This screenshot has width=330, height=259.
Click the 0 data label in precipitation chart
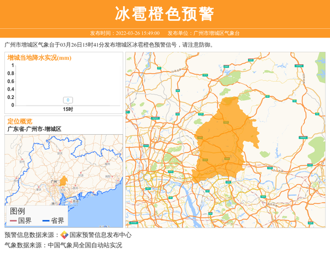(68, 100)
